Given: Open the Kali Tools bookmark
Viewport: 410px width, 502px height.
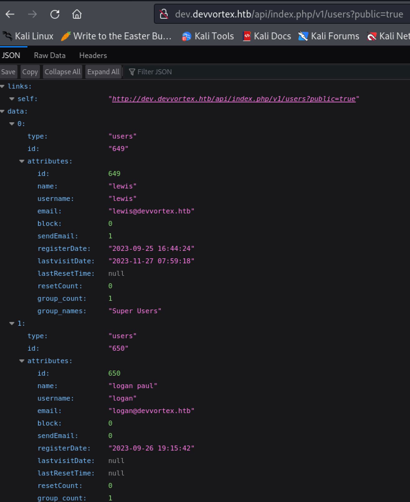Looking at the screenshot, I should coord(208,36).
